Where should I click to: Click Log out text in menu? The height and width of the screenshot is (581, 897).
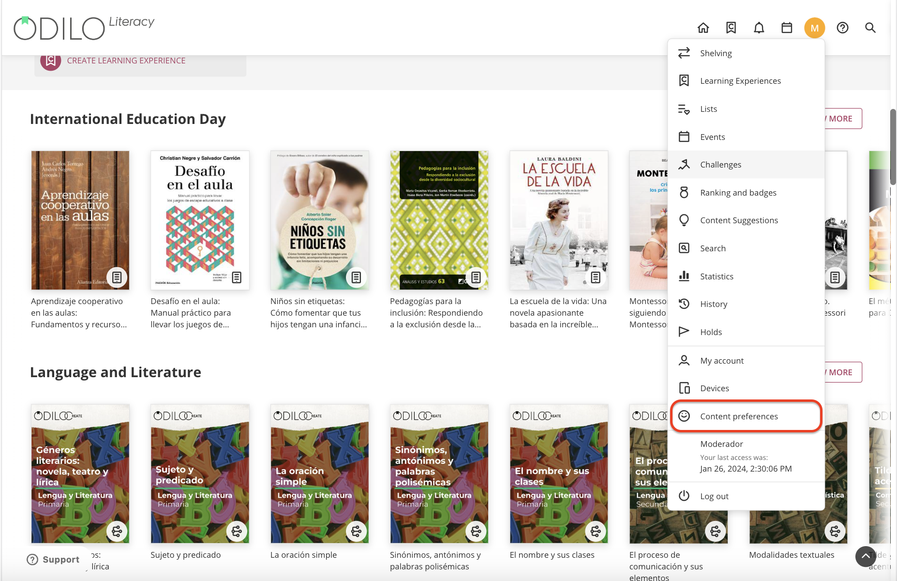[714, 496]
